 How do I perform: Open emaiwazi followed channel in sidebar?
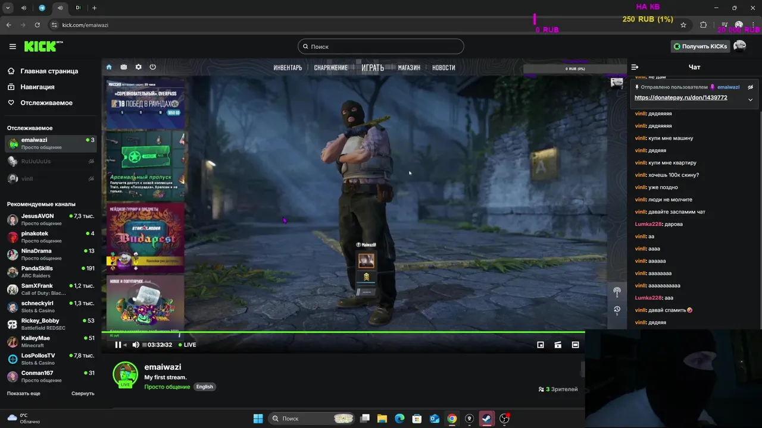(x=51, y=143)
